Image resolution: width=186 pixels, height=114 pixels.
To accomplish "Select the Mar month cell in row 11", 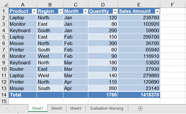I will pos(76,75).
